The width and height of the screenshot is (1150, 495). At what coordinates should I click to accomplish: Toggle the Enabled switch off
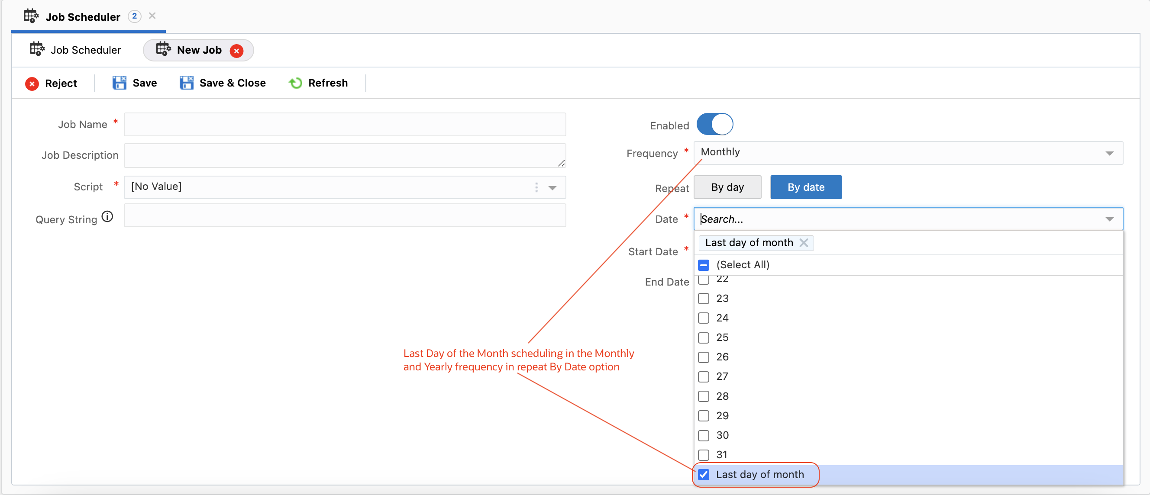point(714,125)
